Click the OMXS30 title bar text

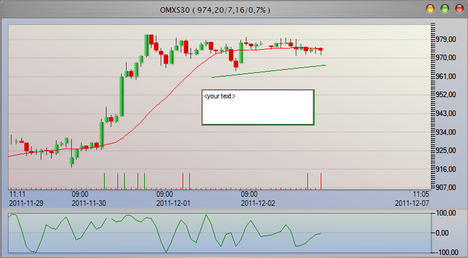point(215,10)
